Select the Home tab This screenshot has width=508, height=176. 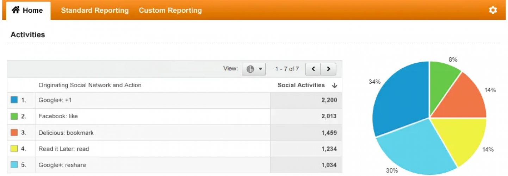[28, 11]
